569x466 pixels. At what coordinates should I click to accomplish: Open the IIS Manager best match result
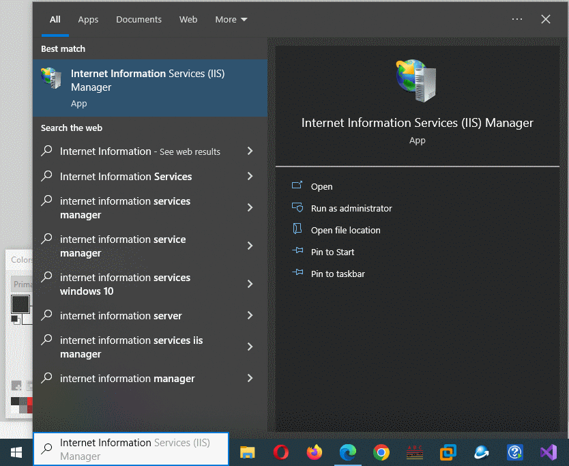click(150, 88)
